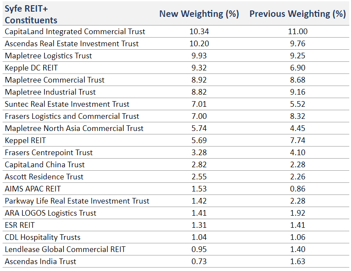Click the Mapletree Logistics Trust cell

pos(48,56)
